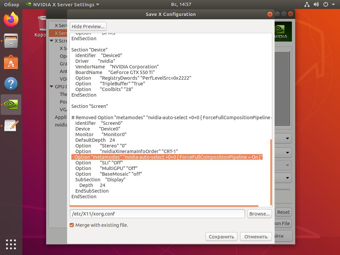This screenshot has height=255, width=340.
Task: Launch Ubuntu Software from the dock
Action: pyautogui.click(x=11, y=62)
